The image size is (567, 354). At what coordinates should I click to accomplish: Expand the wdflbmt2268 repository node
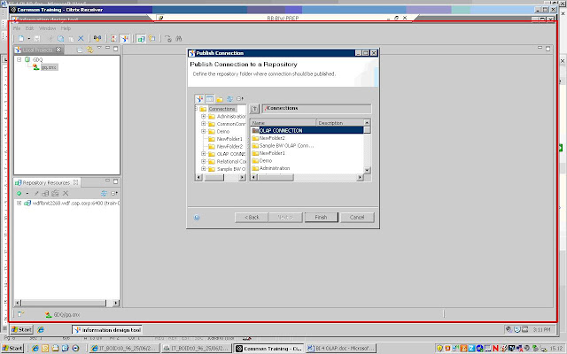pos(19,203)
